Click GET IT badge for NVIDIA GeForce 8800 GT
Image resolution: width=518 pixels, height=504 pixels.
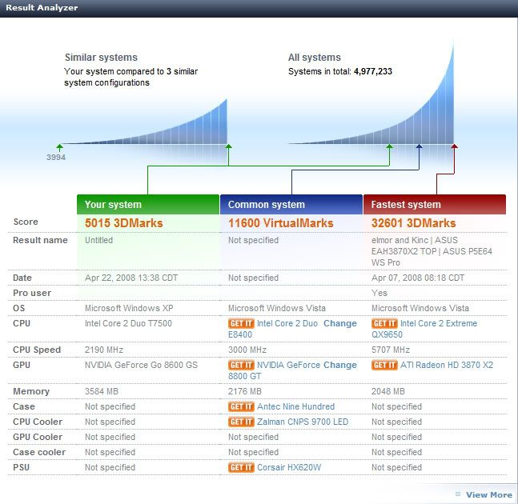(x=241, y=365)
